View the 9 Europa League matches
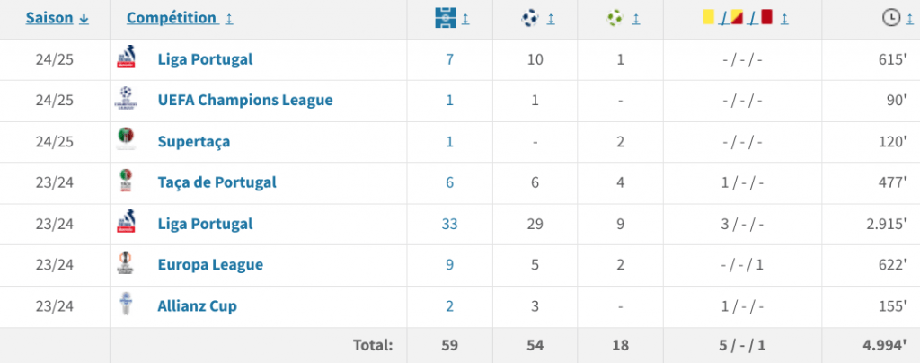 pyautogui.click(x=449, y=265)
